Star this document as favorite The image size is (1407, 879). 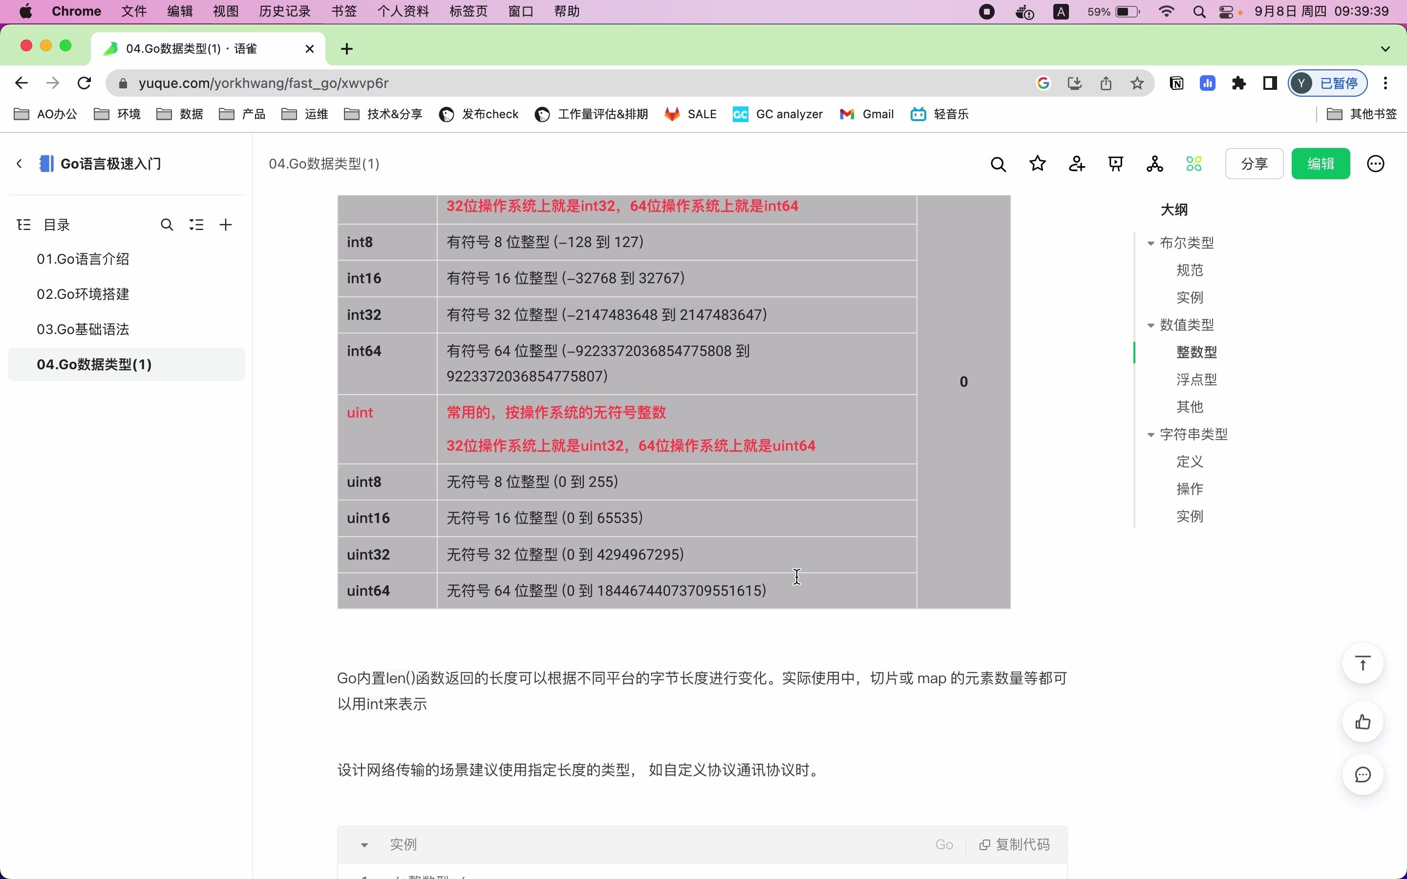pyautogui.click(x=1037, y=165)
